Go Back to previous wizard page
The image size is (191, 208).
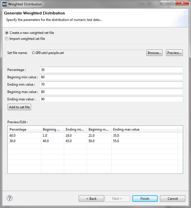click(x=91, y=199)
